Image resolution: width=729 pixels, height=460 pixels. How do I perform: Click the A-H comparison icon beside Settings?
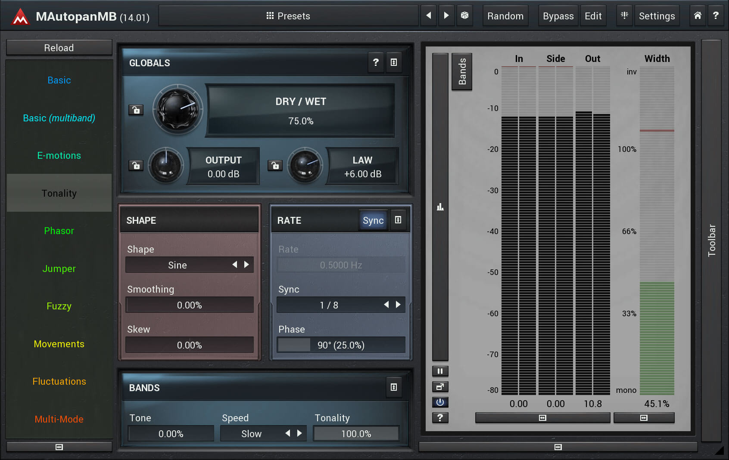624,15
